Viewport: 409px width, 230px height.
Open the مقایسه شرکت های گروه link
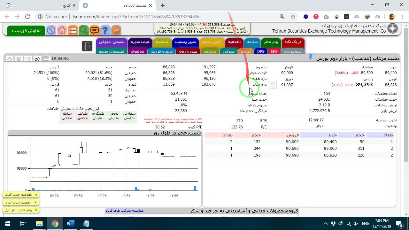pos(125,211)
